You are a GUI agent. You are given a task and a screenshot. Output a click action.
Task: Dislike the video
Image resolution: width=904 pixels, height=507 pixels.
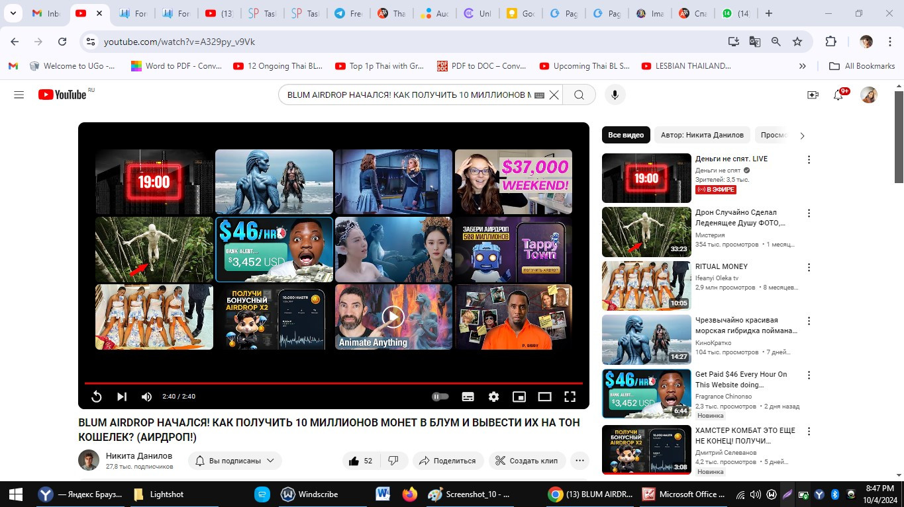[x=393, y=461]
